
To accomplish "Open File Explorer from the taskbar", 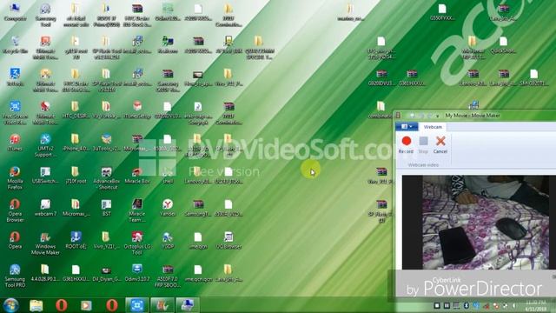I will 36,305.
